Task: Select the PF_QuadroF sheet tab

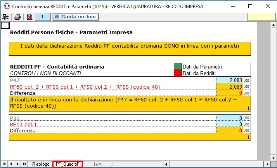Action: click(68, 164)
